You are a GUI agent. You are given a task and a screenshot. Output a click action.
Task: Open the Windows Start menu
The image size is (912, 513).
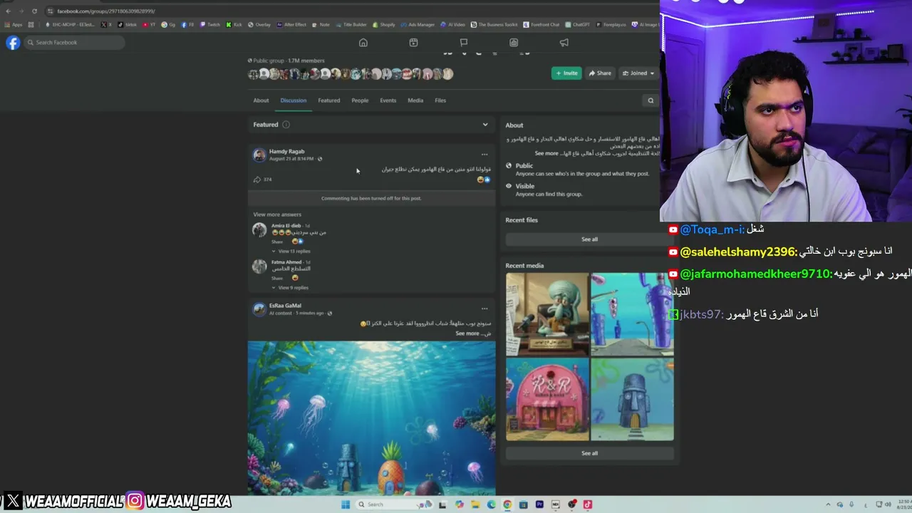[x=346, y=504]
